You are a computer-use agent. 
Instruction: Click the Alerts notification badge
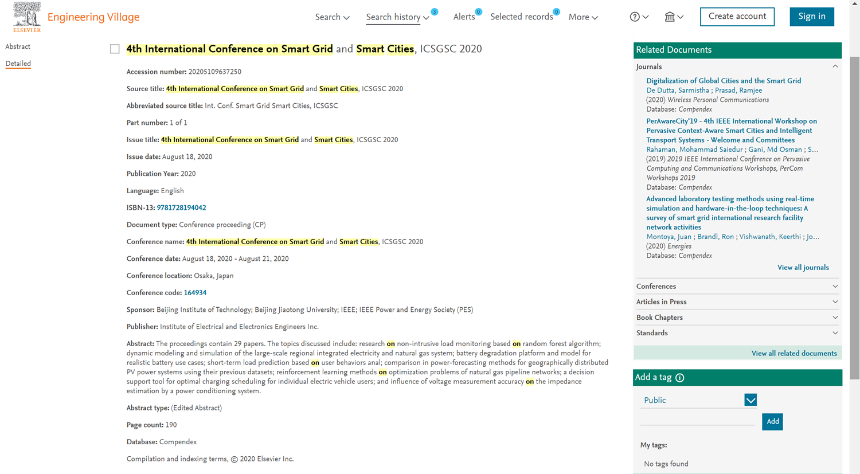tap(478, 11)
